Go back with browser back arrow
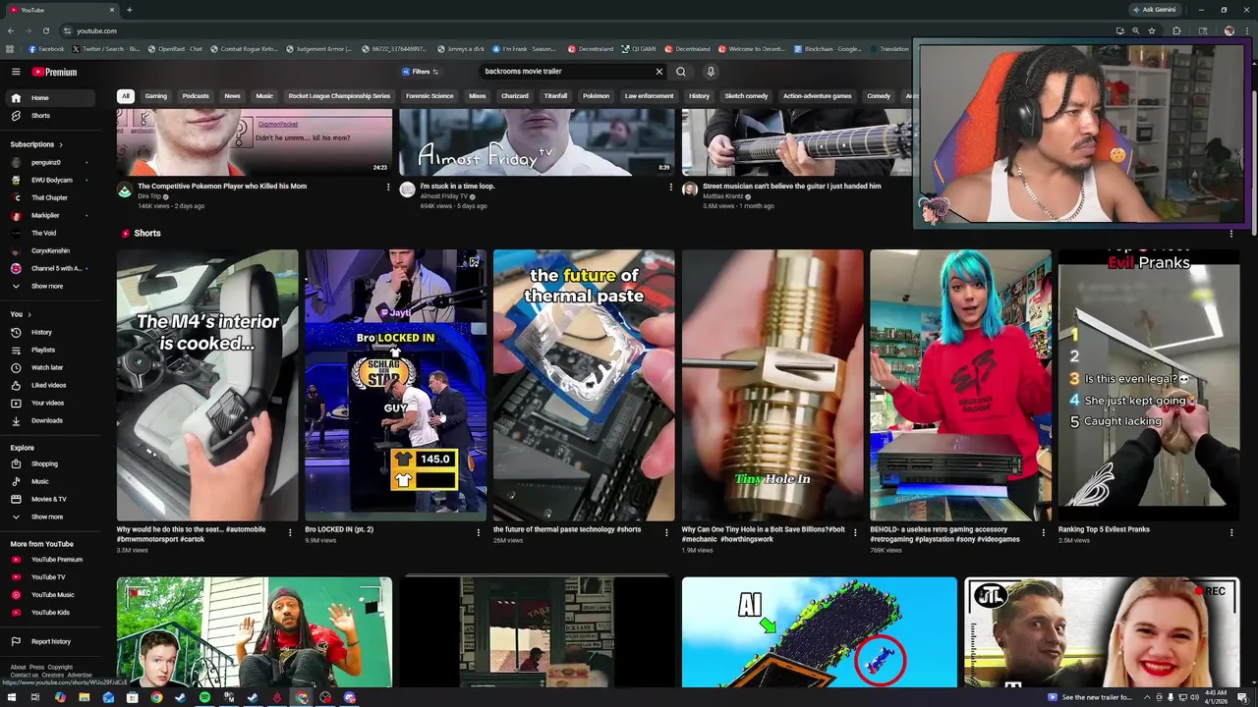Screen dimensions: 1258x707 (11, 30)
